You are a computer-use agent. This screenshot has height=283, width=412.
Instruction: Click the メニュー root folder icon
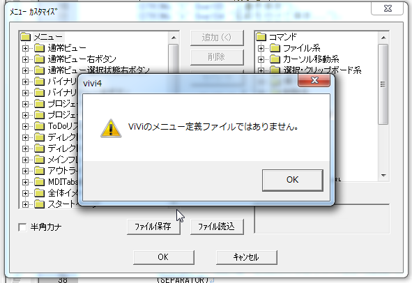pos(26,37)
